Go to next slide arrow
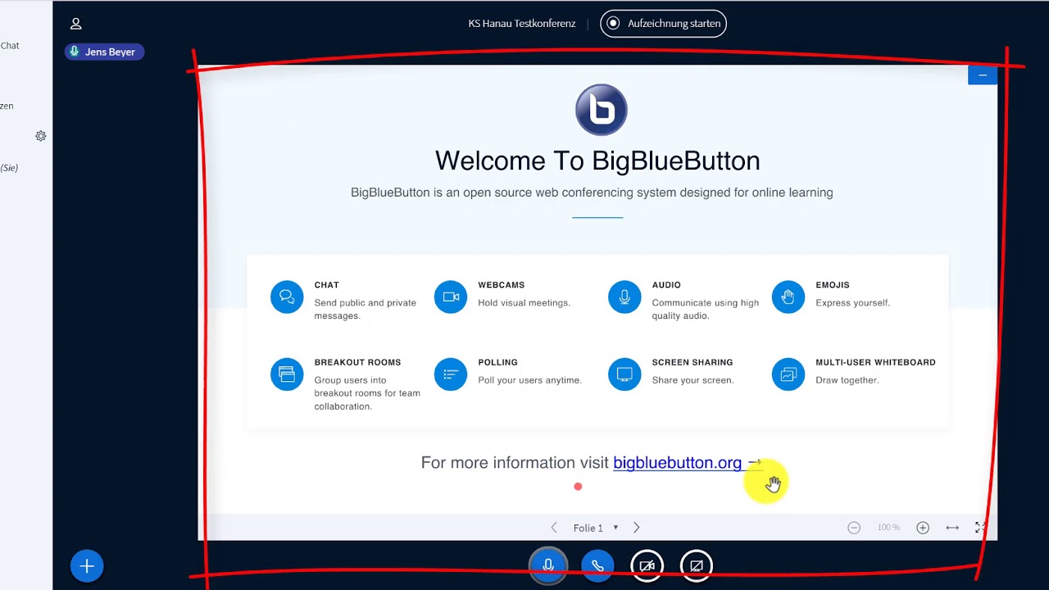 (636, 528)
